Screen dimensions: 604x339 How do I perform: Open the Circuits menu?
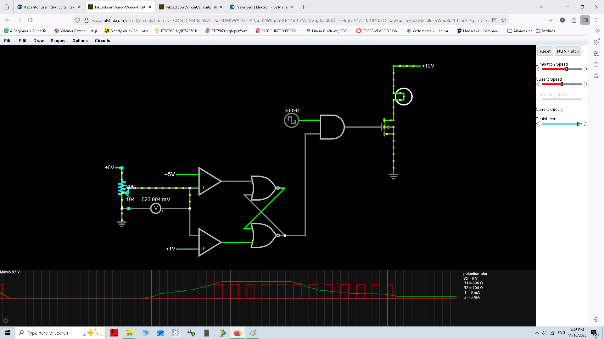point(102,41)
